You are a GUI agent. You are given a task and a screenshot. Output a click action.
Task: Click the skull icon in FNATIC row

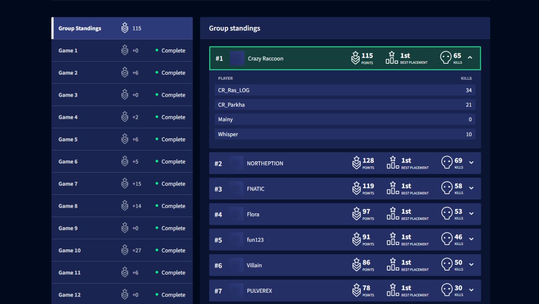pos(447,188)
